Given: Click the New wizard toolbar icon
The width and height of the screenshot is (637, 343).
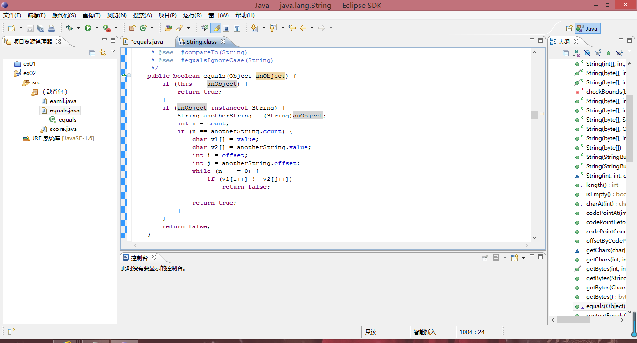Looking at the screenshot, I should click(x=11, y=28).
